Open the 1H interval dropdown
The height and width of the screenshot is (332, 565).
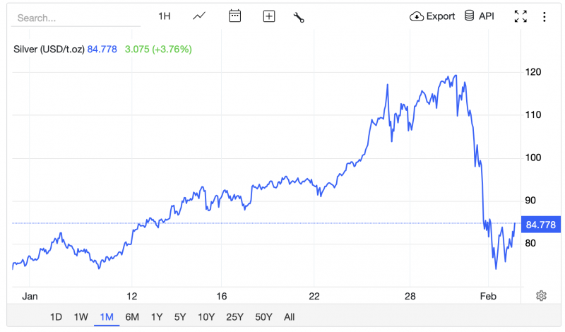(164, 16)
